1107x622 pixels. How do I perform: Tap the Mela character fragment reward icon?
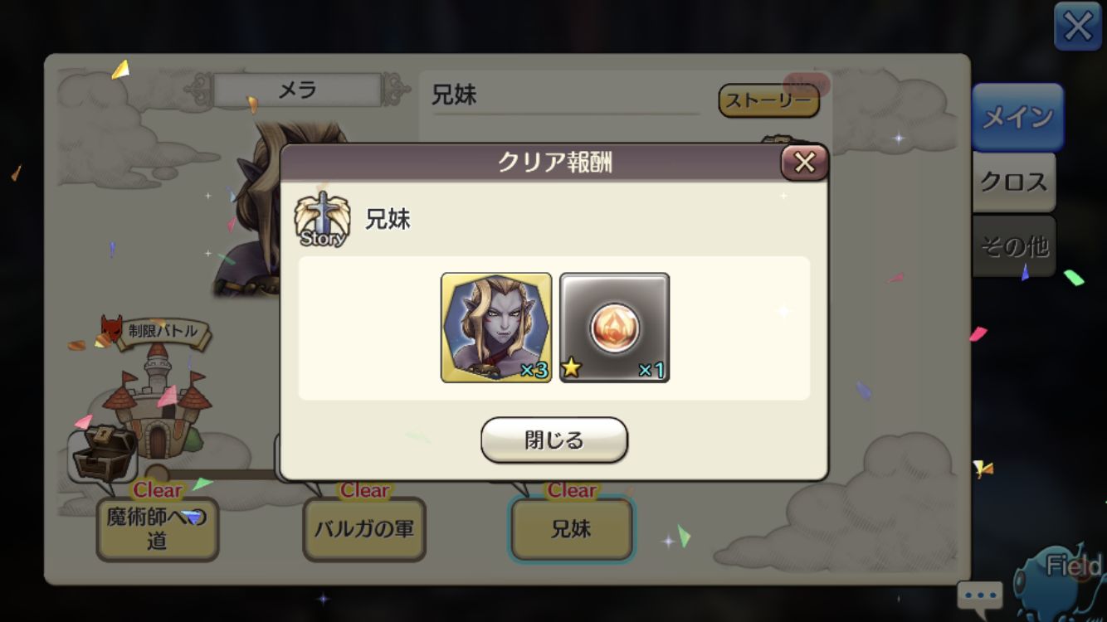[496, 328]
